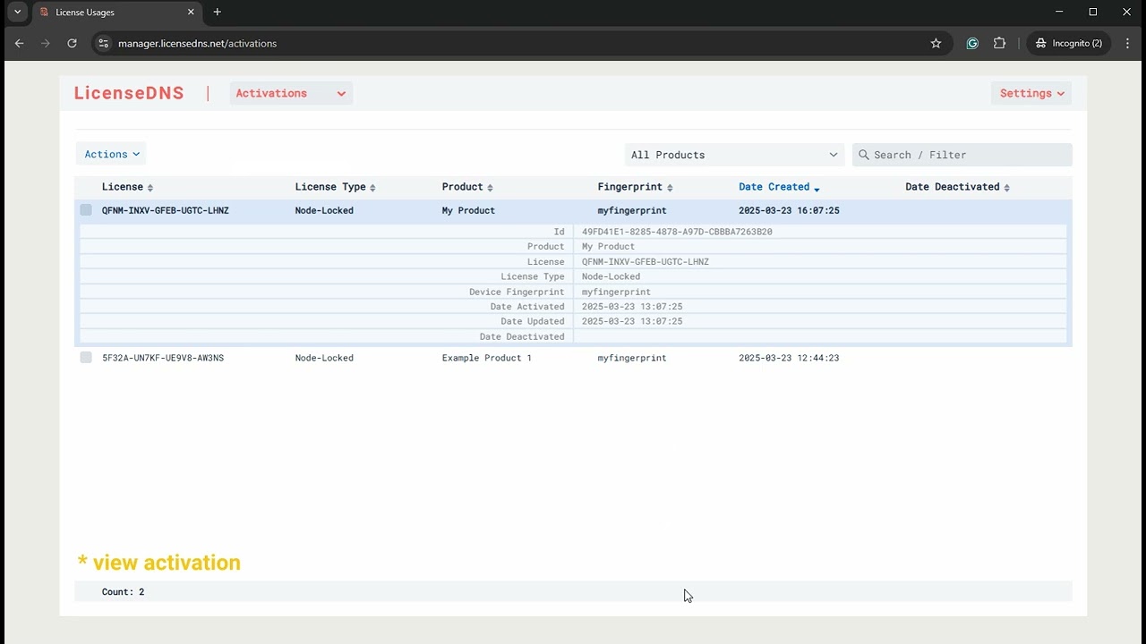Open a new browser tab
This screenshot has width=1146, height=644.
(x=217, y=13)
